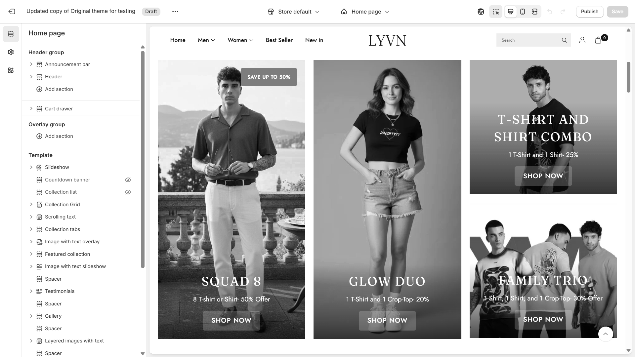Viewport: 635px width, 357px height.
Task: Open the Women menu in store navigation
Action: point(240,40)
